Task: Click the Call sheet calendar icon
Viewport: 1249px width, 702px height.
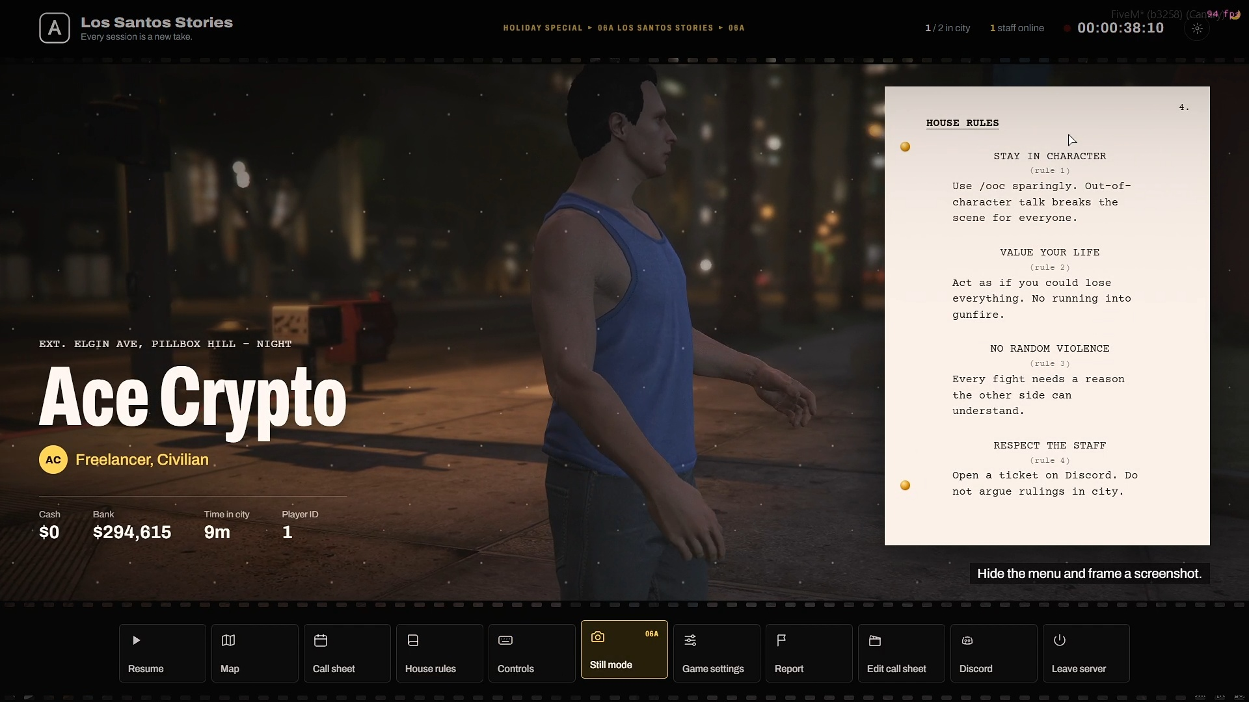Action: pos(321,640)
